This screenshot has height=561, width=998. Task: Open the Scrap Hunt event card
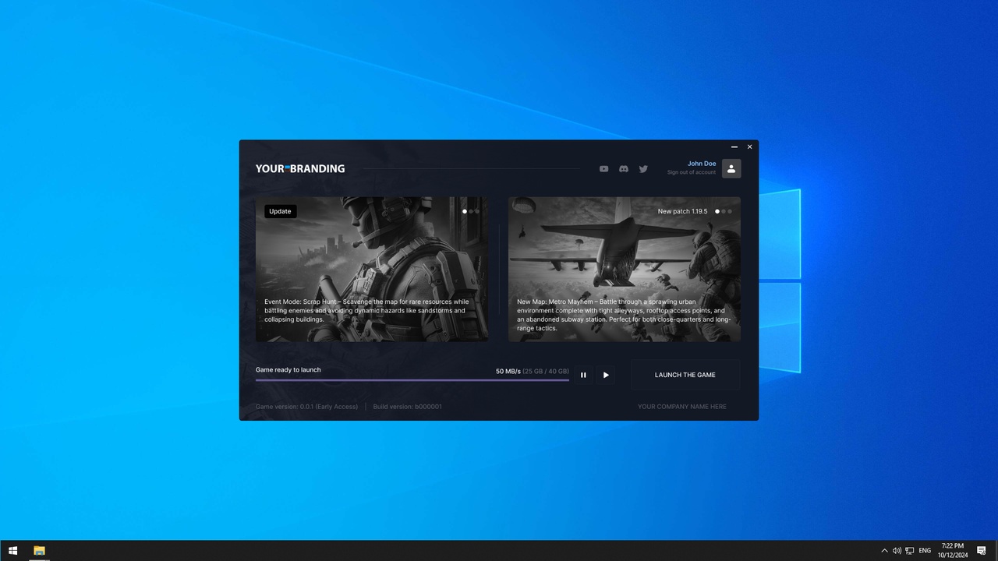pyautogui.click(x=372, y=269)
